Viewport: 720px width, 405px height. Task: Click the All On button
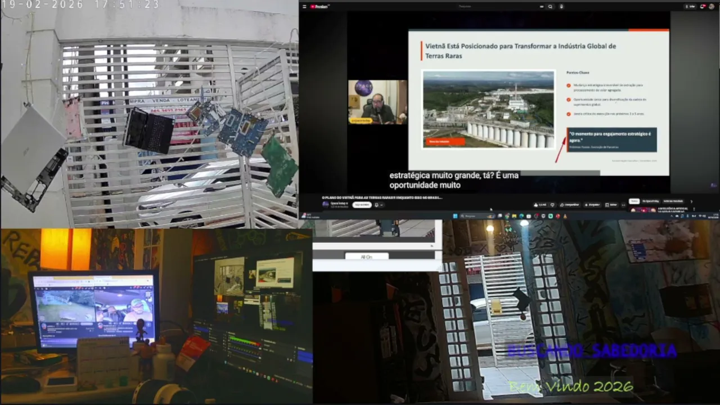(366, 256)
